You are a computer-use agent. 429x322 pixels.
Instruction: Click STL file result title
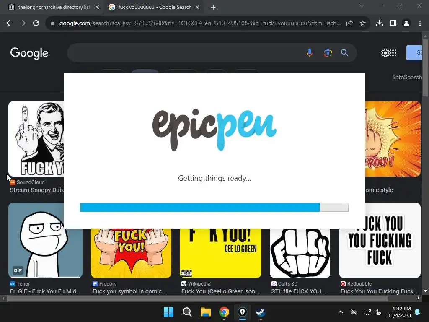(x=299, y=291)
